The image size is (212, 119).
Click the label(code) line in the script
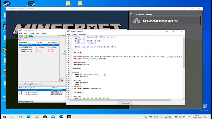click(79, 62)
